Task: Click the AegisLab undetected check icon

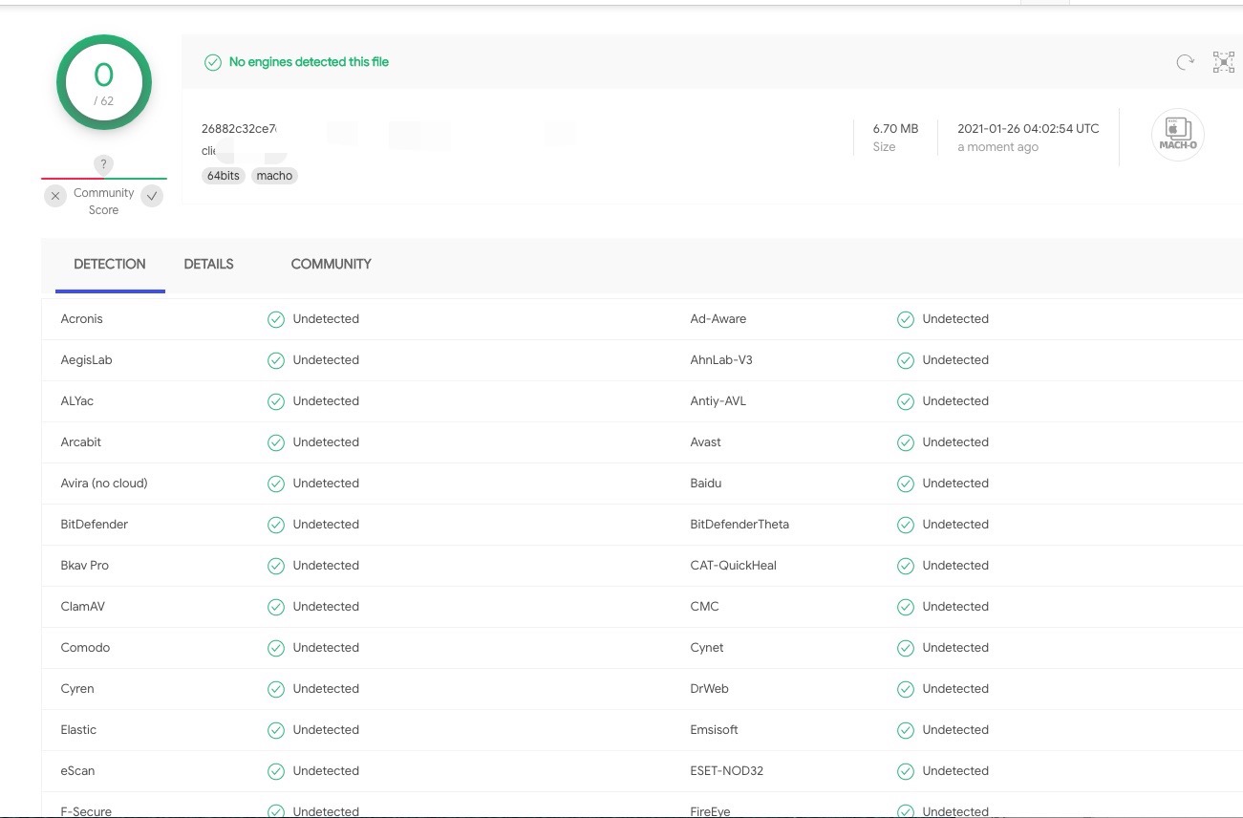Action: coord(276,360)
